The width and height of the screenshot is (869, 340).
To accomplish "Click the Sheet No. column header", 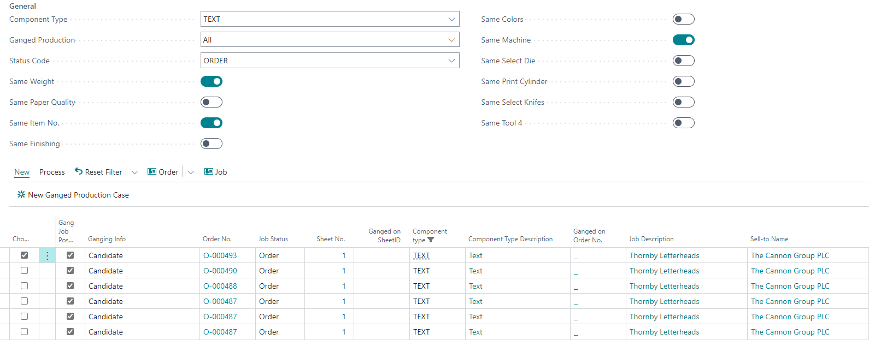I will click(x=331, y=239).
